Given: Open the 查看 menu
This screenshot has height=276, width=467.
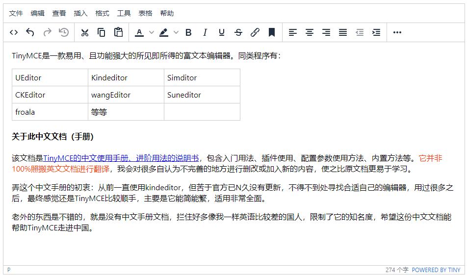Looking at the screenshot, I should (59, 13).
